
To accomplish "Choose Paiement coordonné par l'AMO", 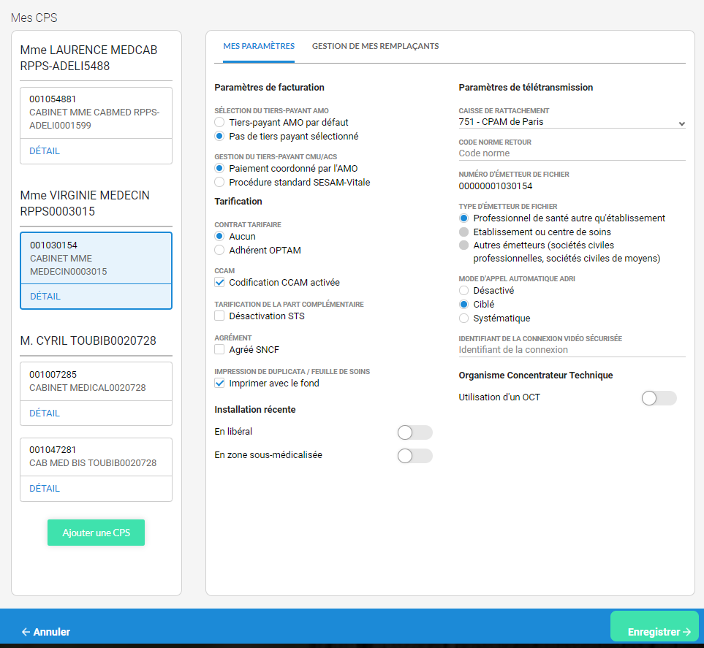I will 219,168.
